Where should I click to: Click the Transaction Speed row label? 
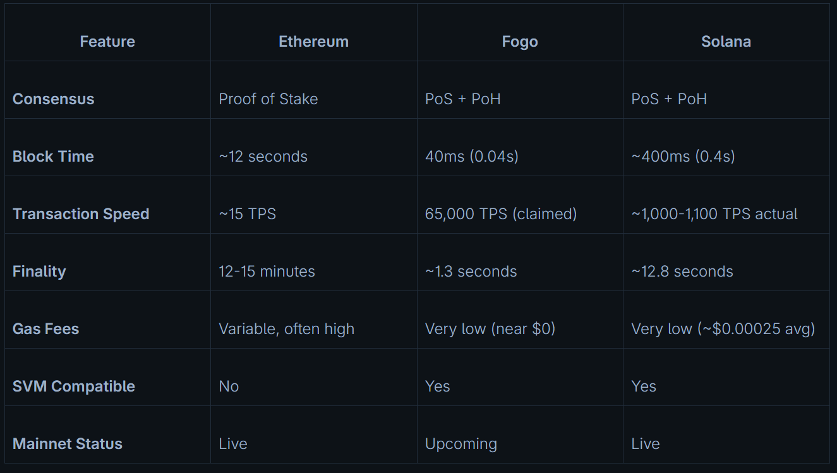tap(81, 214)
